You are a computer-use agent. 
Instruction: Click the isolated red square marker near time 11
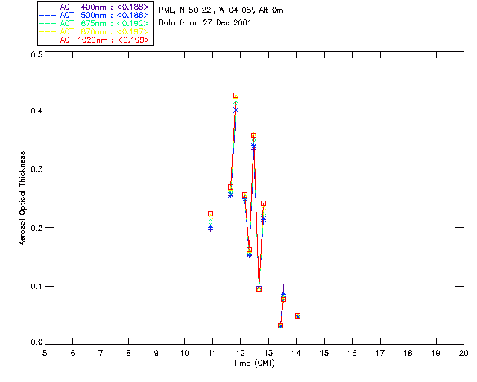point(210,214)
